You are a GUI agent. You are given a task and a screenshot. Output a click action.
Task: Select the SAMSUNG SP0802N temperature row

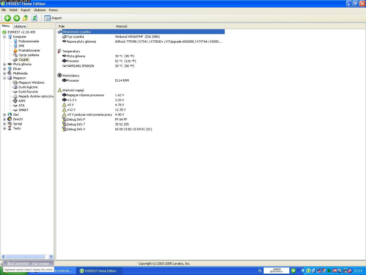141,66
